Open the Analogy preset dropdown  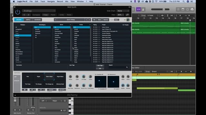[39, 11]
